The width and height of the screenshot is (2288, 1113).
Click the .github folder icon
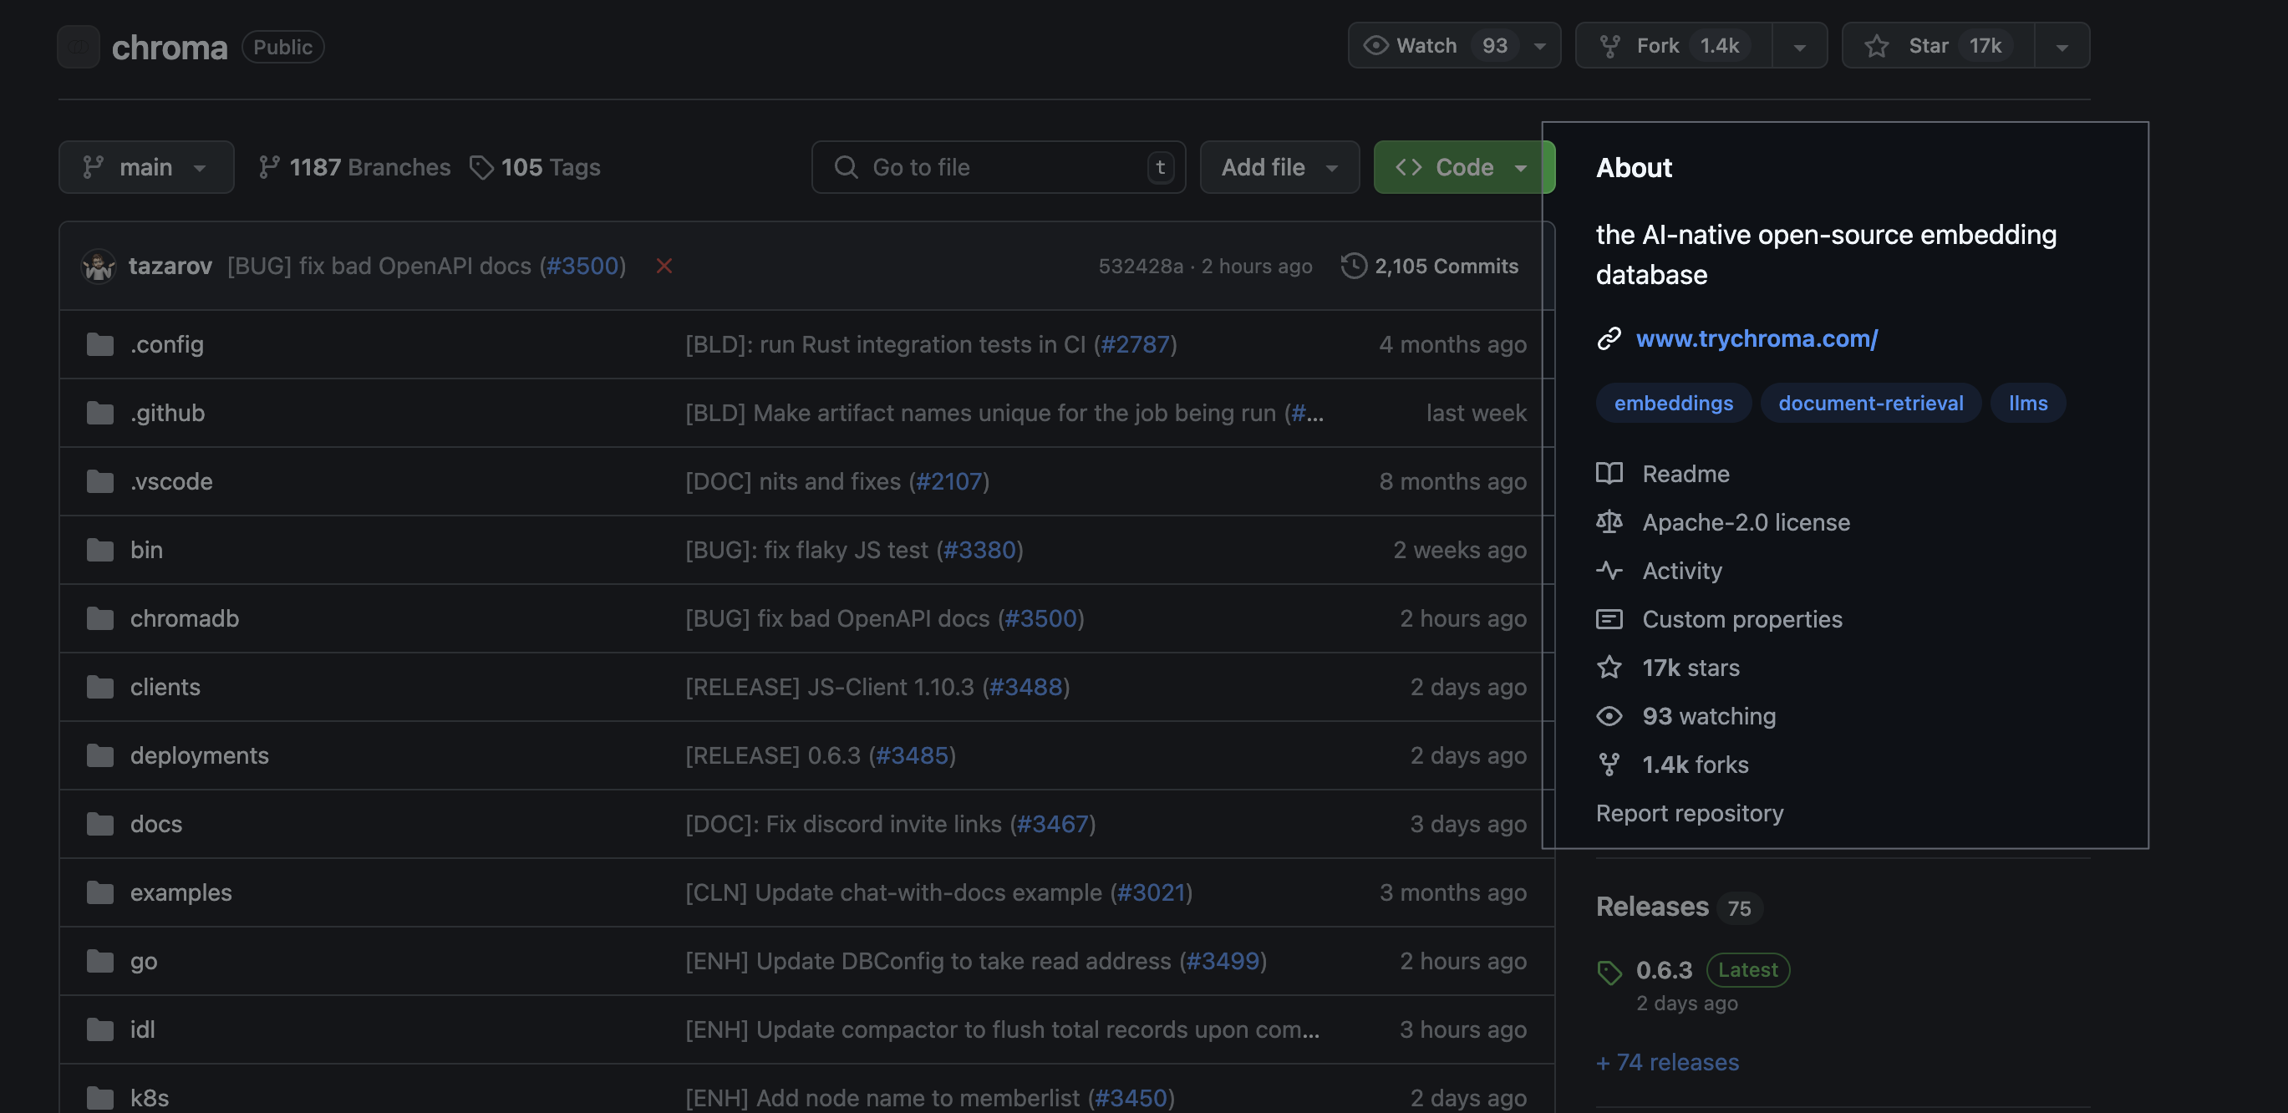pyautogui.click(x=100, y=413)
